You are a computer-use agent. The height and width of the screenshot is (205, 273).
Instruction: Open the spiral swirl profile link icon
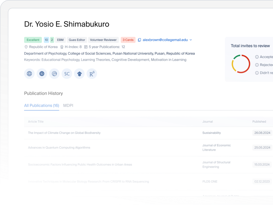click(54, 74)
